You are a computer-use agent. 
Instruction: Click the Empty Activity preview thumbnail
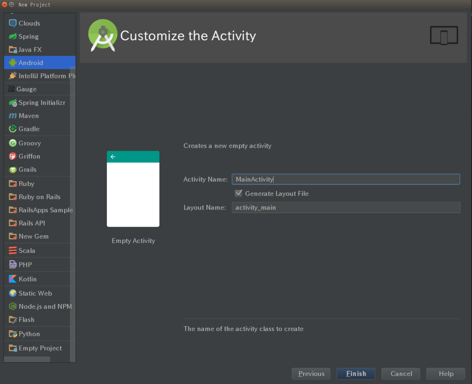point(133,189)
